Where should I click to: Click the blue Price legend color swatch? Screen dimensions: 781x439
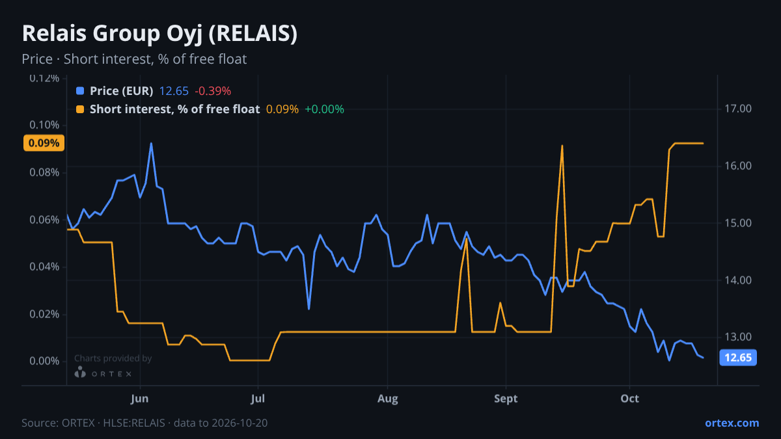click(80, 91)
